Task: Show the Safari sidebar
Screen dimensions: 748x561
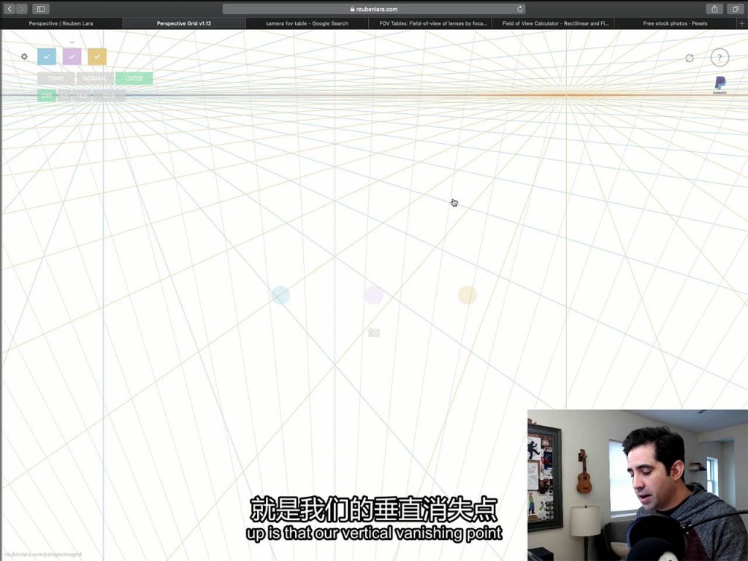Action: (x=41, y=9)
